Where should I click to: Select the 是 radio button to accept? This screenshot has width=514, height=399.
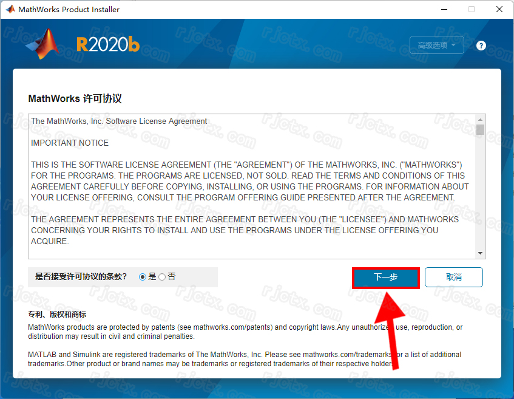click(143, 277)
